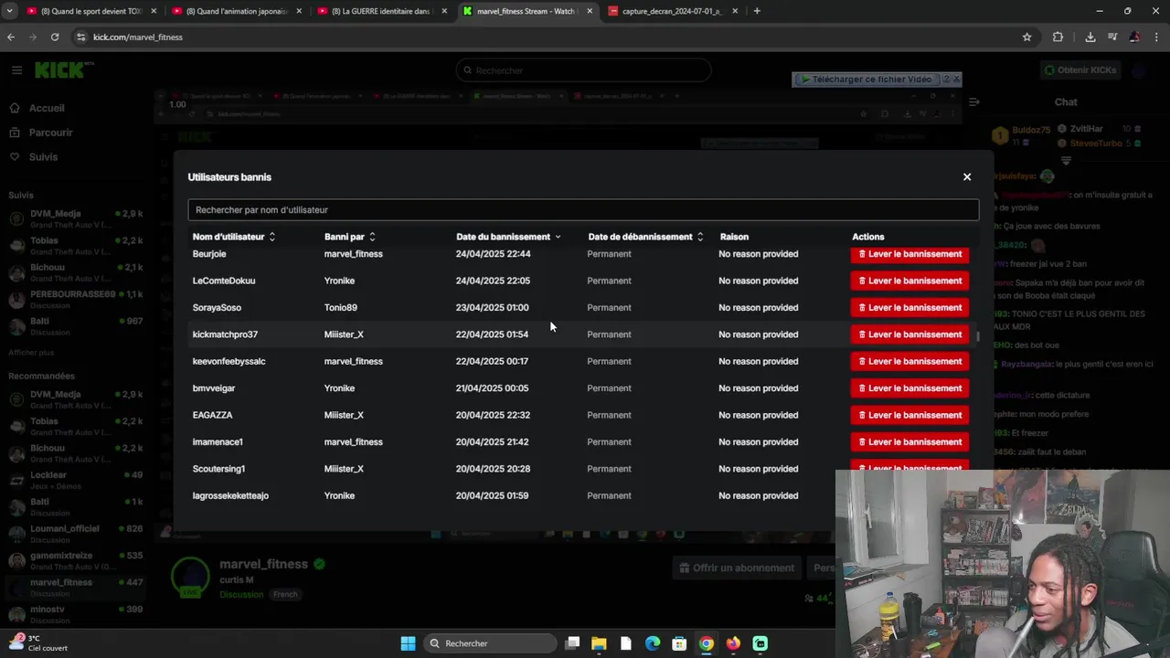Lift the ban for SorayaSoso
Screen dimensions: 1170x658
909,308
